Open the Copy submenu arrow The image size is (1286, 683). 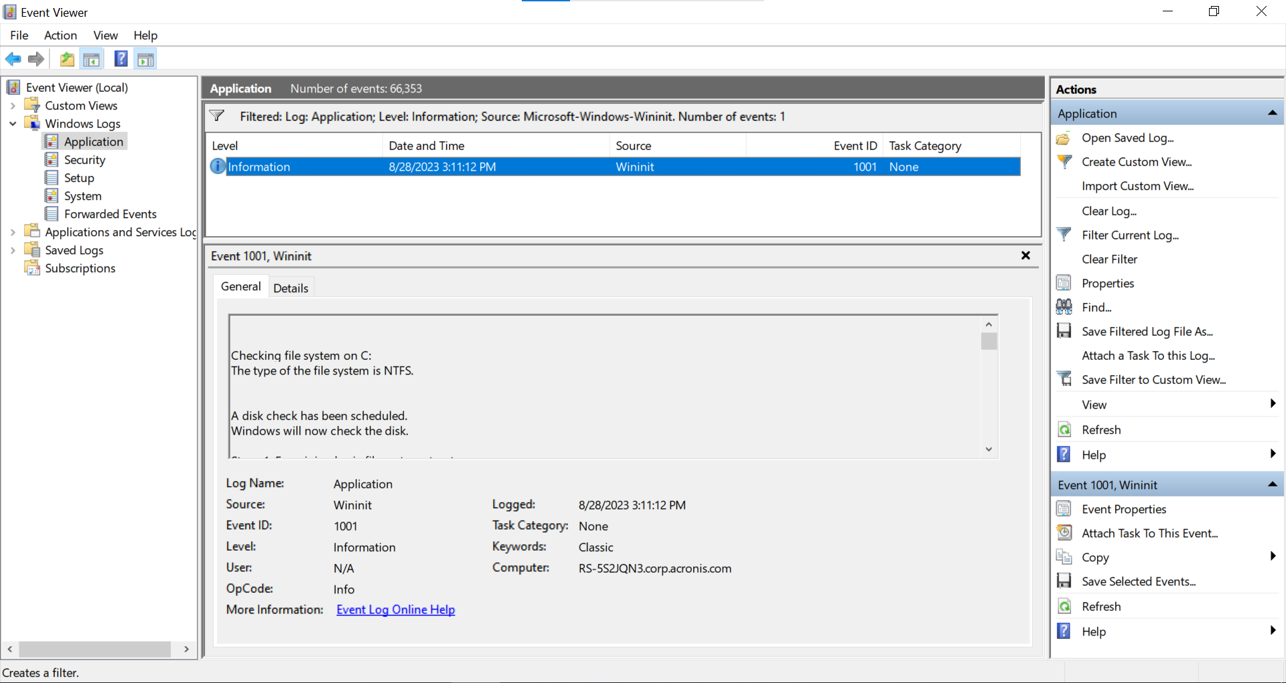(1272, 557)
